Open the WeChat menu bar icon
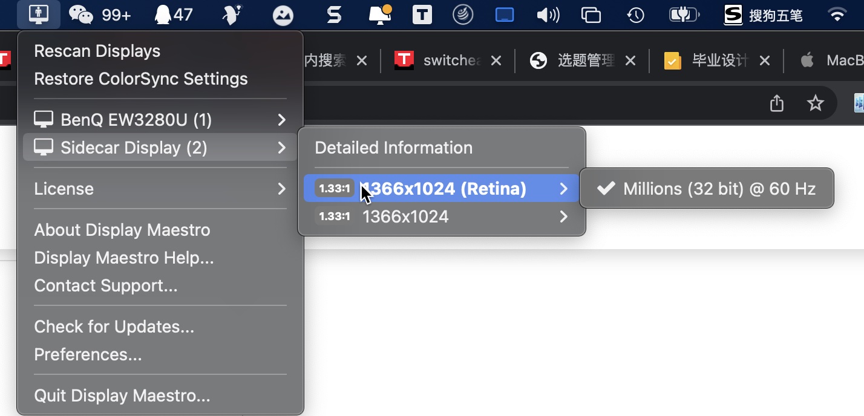This screenshot has height=416, width=864. 81,15
